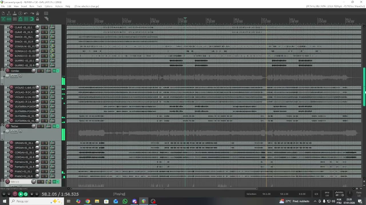Screen dimensions: 366x205
Task: Click phase invert icon on Cordas track
Action: (20, 76)
